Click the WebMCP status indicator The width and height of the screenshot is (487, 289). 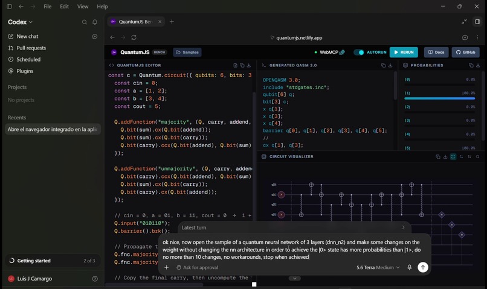(x=329, y=52)
